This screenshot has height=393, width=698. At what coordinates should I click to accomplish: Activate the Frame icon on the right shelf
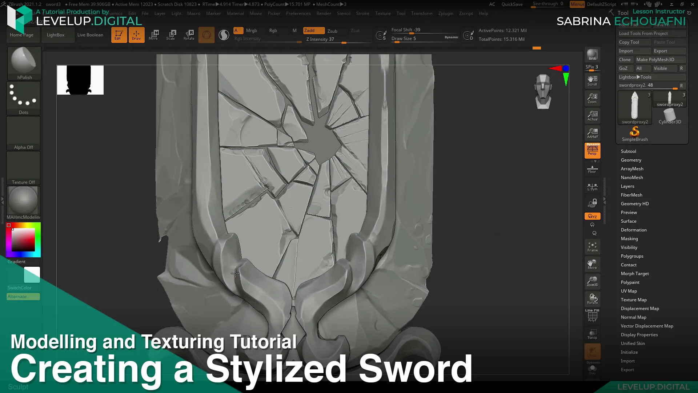pyautogui.click(x=592, y=247)
